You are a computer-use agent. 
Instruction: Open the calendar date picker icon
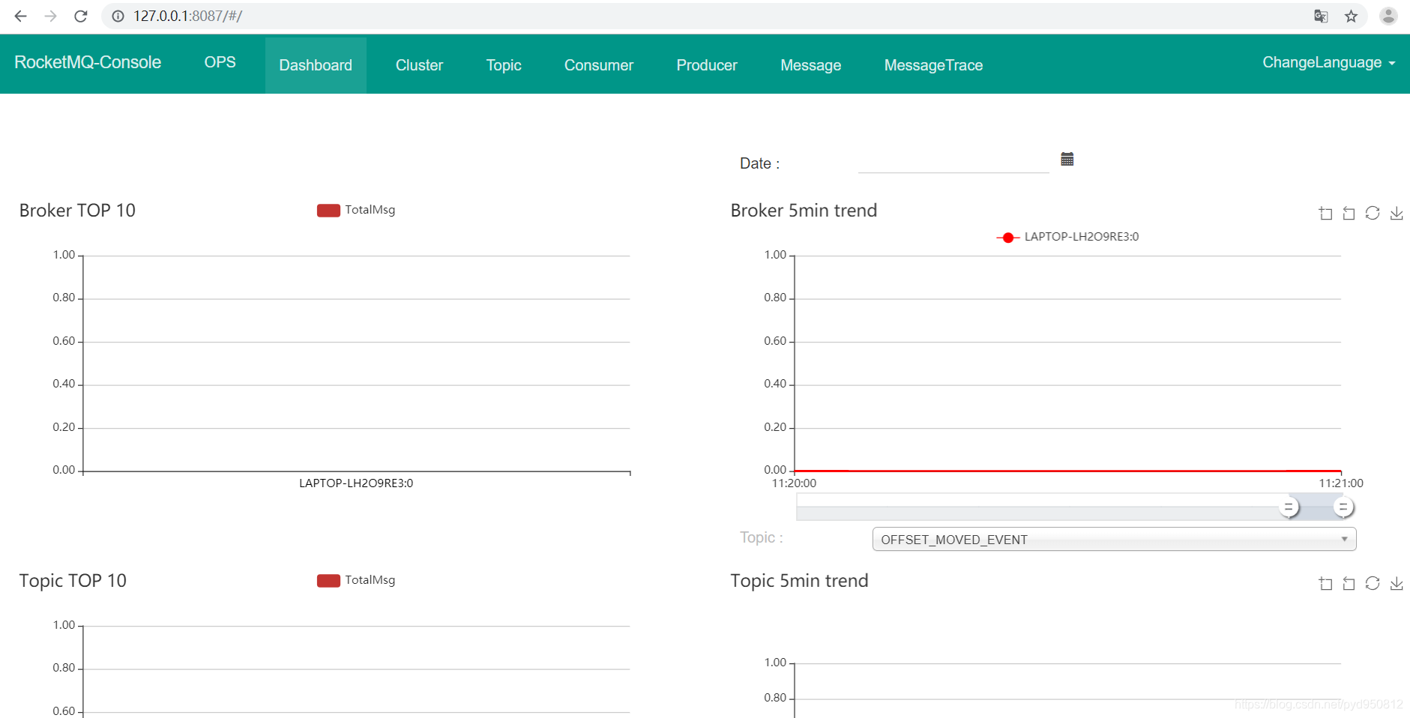[x=1067, y=159]
